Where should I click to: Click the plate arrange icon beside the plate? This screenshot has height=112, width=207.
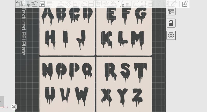tap(171, 11)
